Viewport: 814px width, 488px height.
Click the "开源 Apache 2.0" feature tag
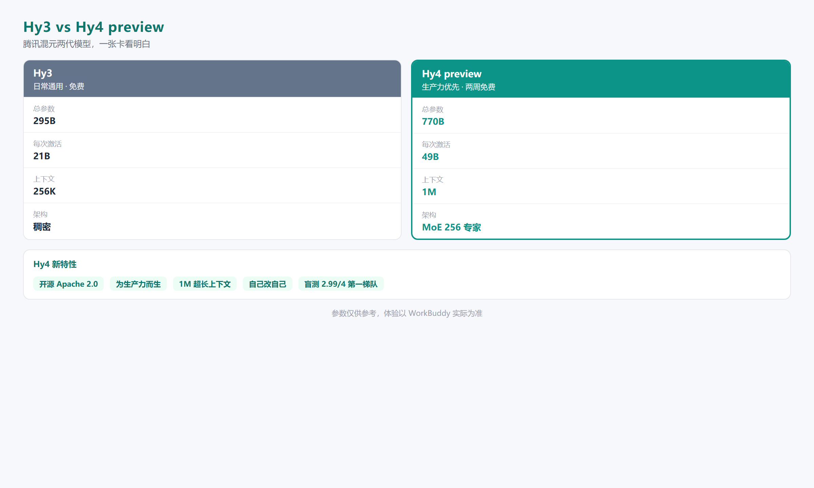click(69, 284)
